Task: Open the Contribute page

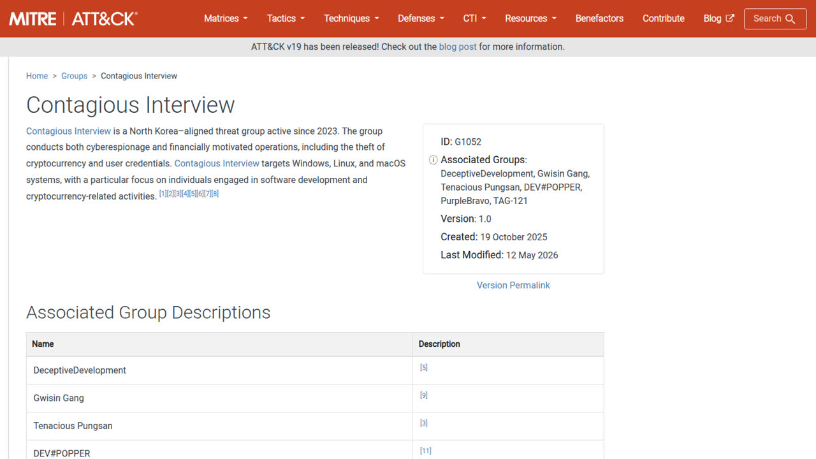Action: pyautogui.click(x=664, y=18)
